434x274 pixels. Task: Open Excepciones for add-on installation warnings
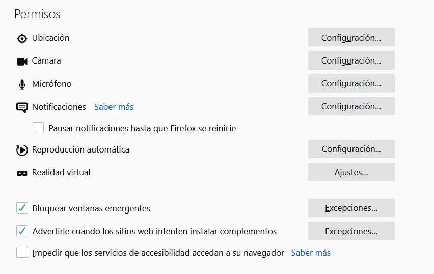point(351,231)
